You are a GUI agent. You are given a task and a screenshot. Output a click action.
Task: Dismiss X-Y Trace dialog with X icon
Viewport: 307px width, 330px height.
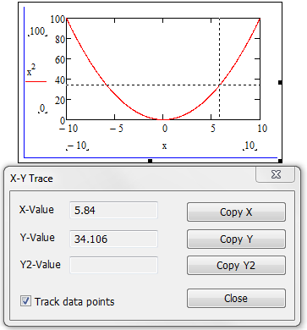pos(276,174)
